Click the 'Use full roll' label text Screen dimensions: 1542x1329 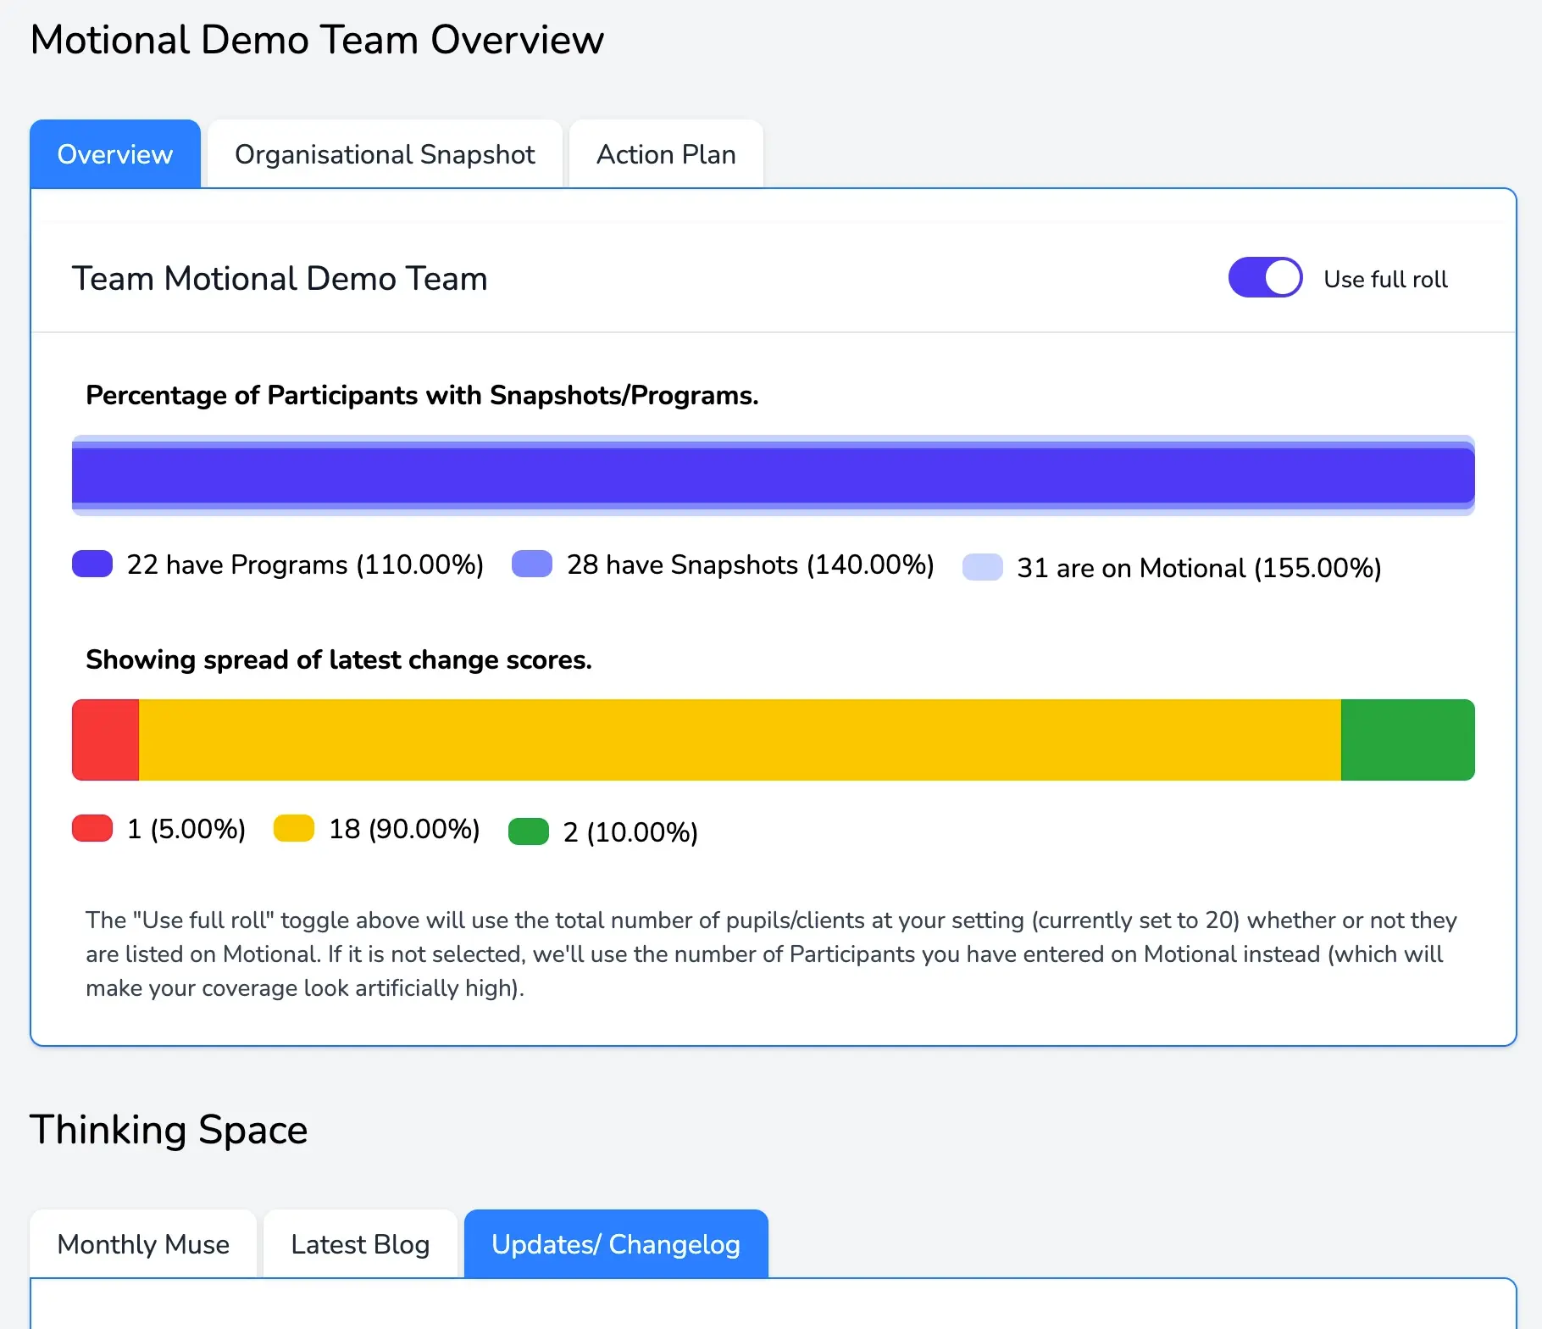(1385, 279)
